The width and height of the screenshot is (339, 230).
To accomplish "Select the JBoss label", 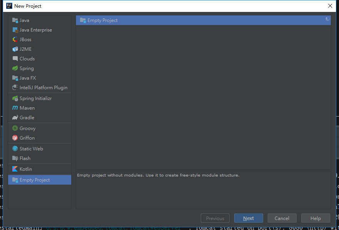I will coord(25,40).
